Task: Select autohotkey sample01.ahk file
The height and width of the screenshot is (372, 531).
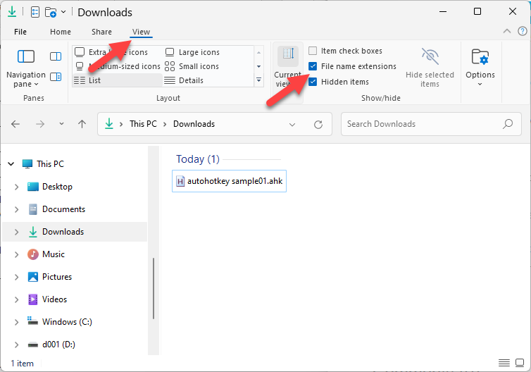Action: click(230, 181)
